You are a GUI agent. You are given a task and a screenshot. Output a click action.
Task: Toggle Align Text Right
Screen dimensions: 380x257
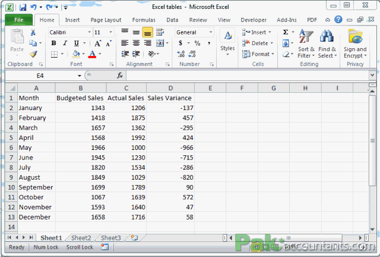coord(147,43)
